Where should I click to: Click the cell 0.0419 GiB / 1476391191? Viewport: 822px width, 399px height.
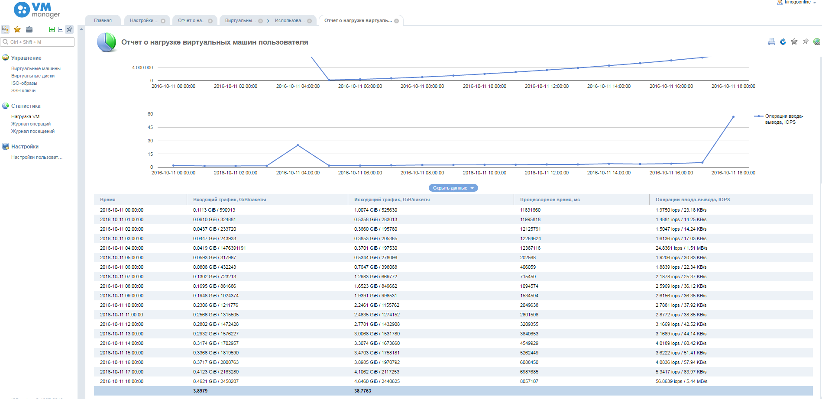(219, 248)
